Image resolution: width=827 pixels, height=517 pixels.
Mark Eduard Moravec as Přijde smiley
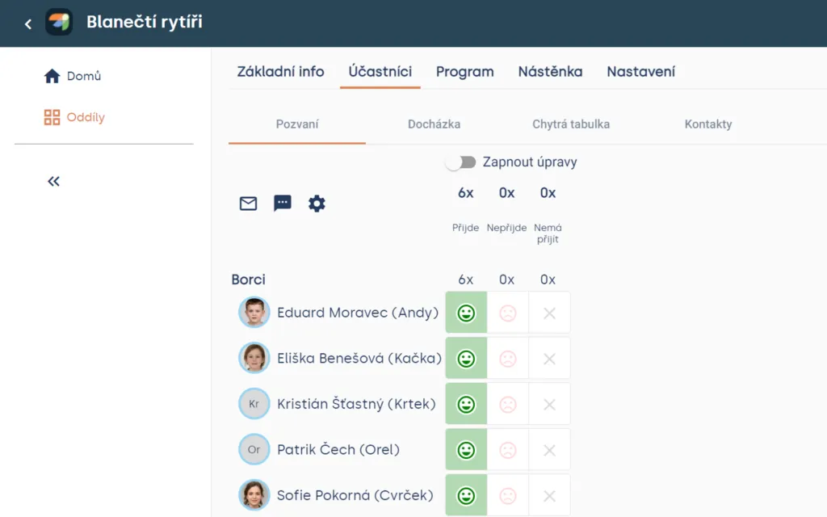point(466,313)
